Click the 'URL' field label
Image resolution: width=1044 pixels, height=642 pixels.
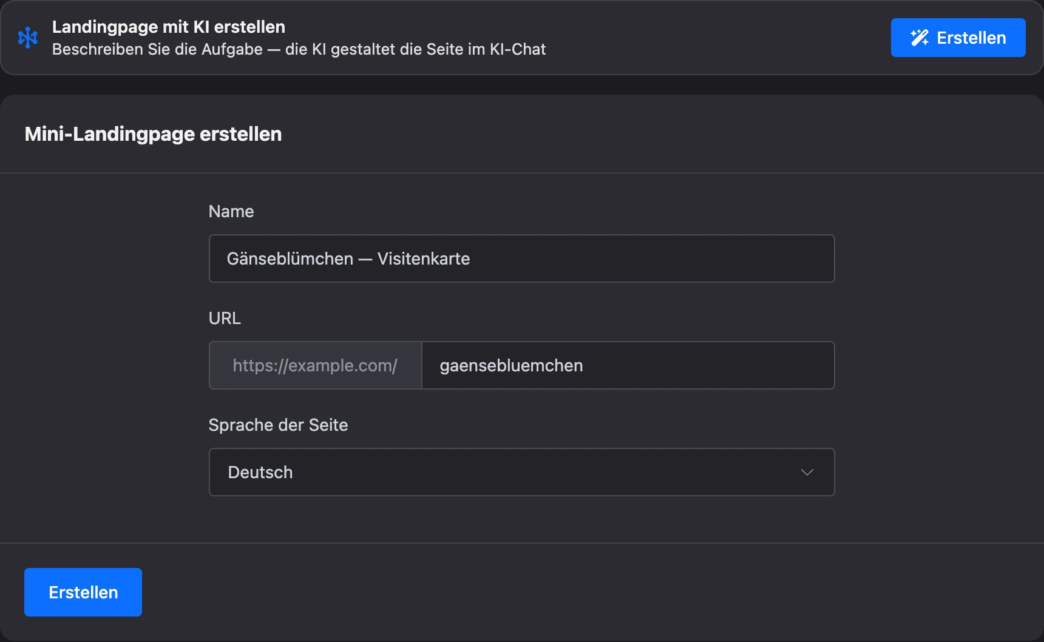(225, 318)
